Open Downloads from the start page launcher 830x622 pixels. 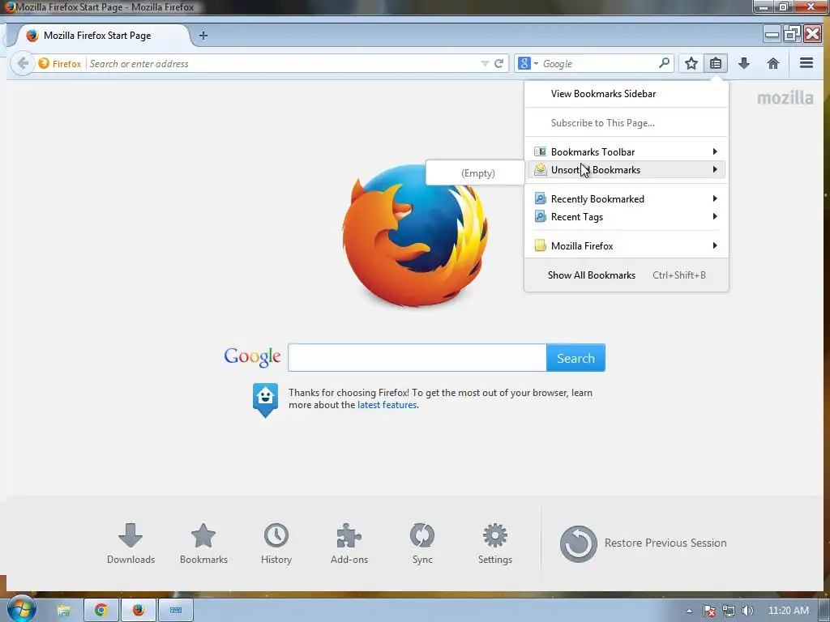coord(130,543)
